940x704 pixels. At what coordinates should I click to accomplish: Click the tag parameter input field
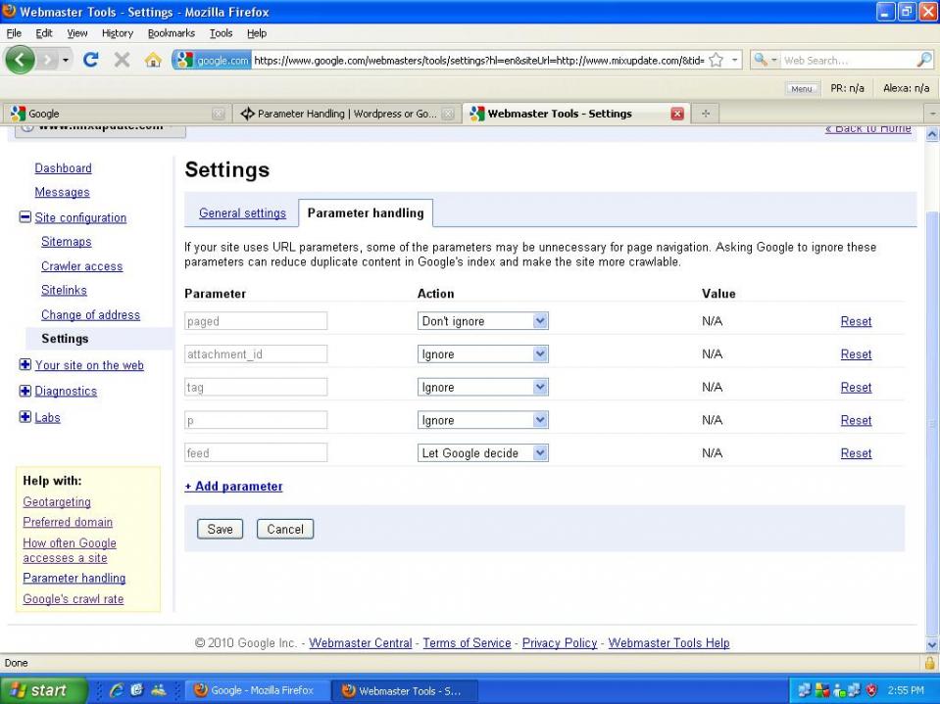tap(255, 388)
